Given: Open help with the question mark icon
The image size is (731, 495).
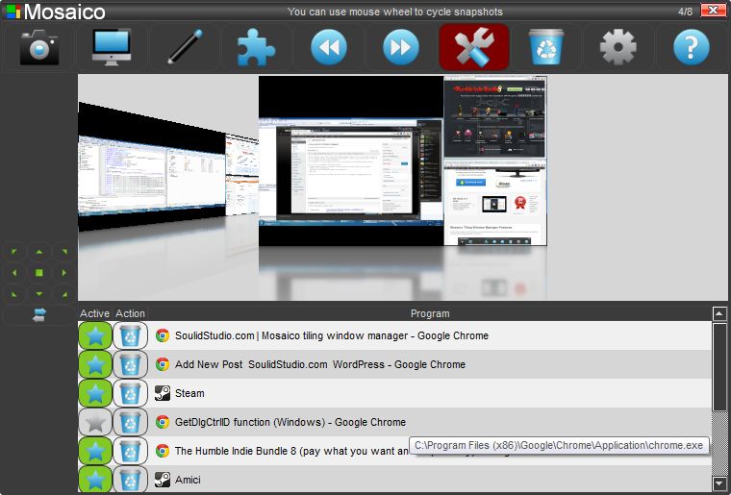Looking at the screenshot, I should coord(691,47).
